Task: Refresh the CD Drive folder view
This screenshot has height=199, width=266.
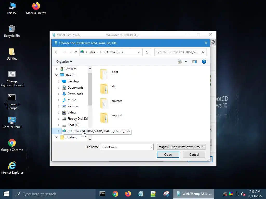Action: click(147, 52)
